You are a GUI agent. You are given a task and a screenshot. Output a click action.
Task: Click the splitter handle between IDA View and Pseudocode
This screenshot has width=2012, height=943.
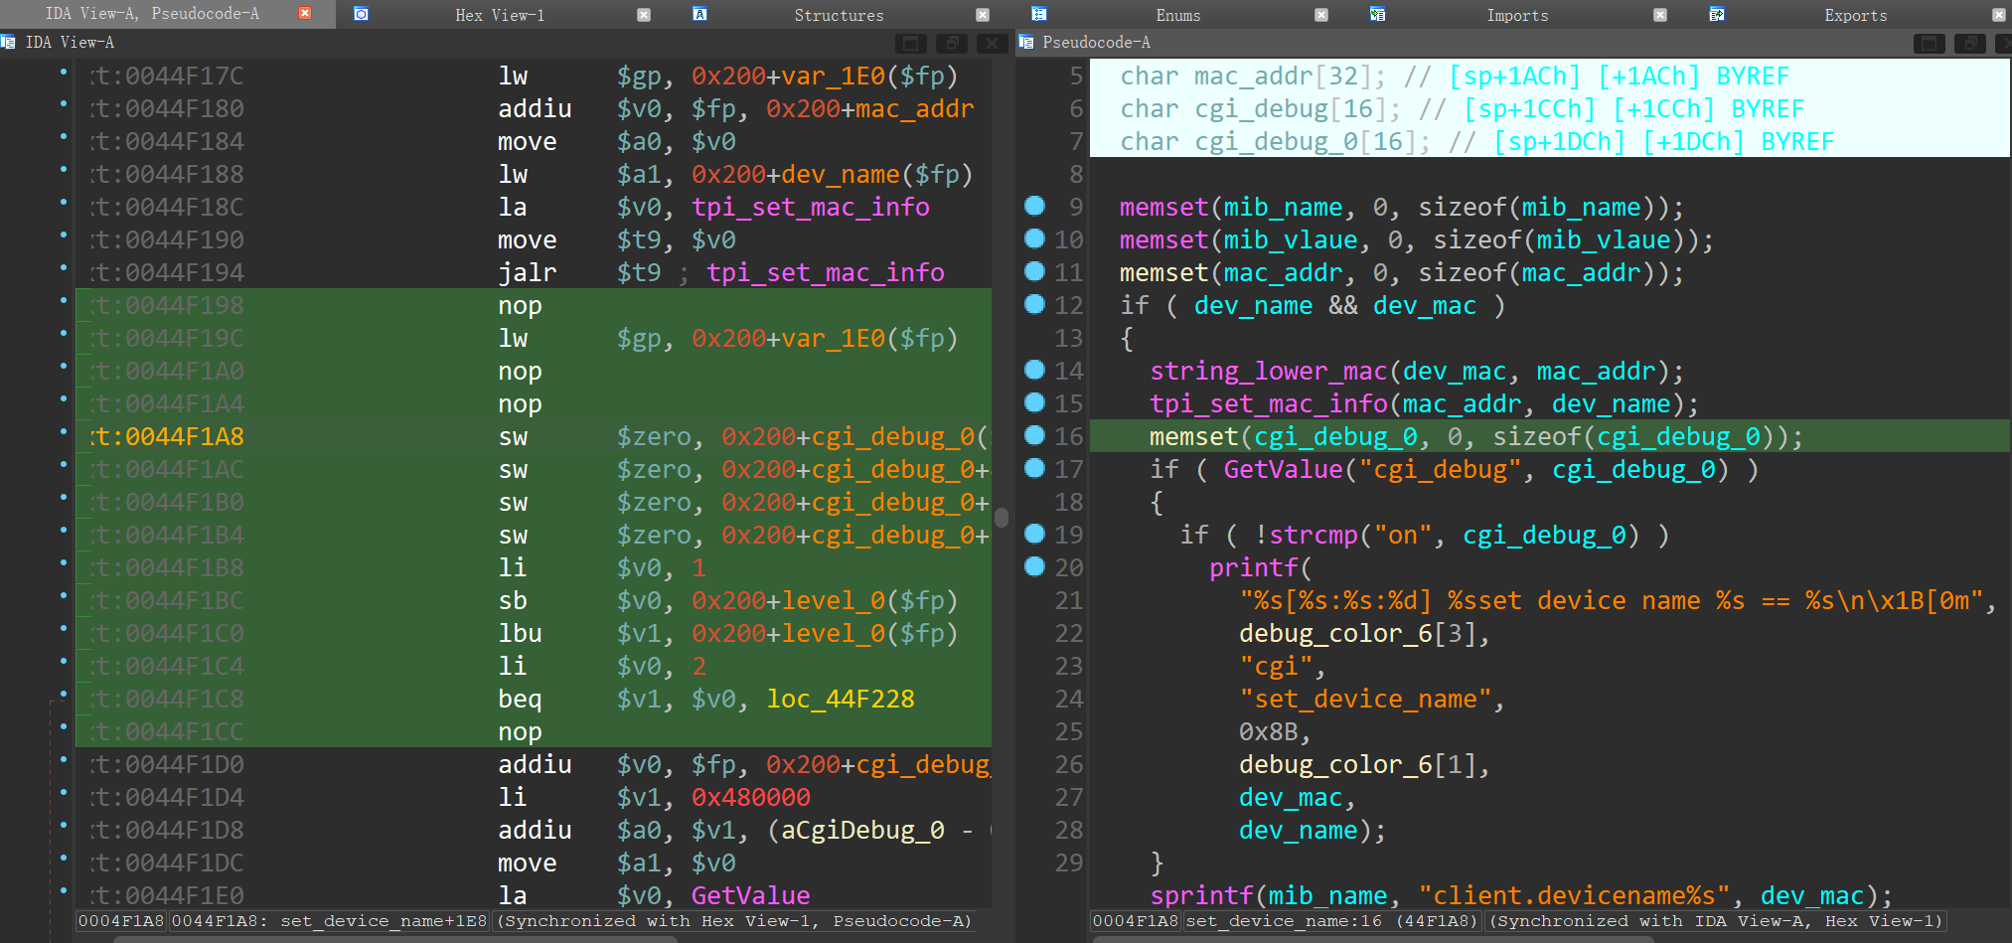pyautogui.click(x=1002, y=517)
